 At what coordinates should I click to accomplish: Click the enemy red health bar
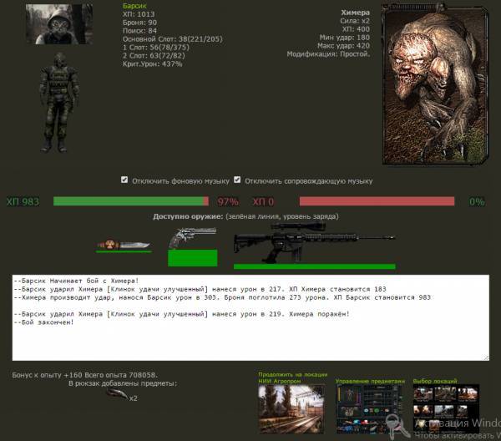click(377, 201)
